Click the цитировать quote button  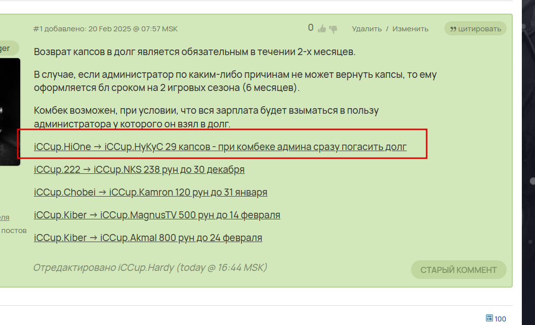click(475, 29)
